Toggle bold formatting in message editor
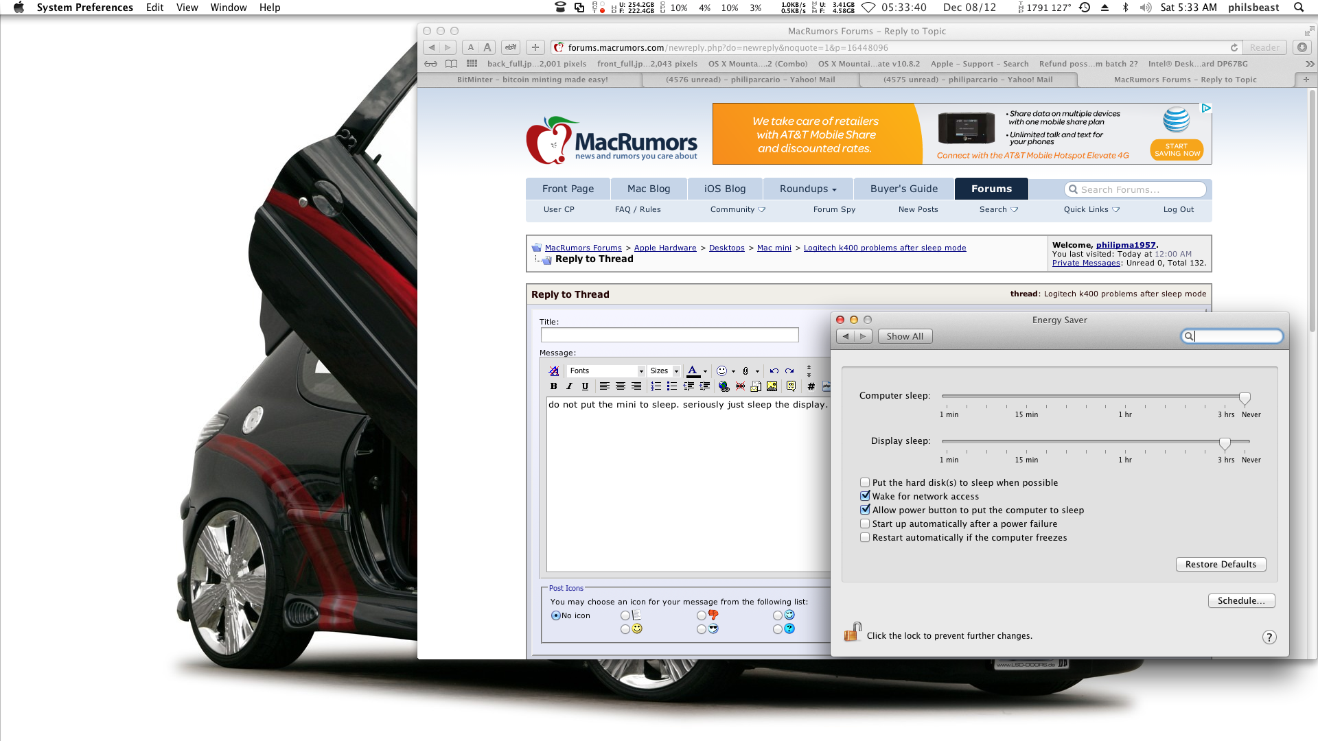Image resolution: width=1318 pixels, height=741 pixels. click(553, 386)
